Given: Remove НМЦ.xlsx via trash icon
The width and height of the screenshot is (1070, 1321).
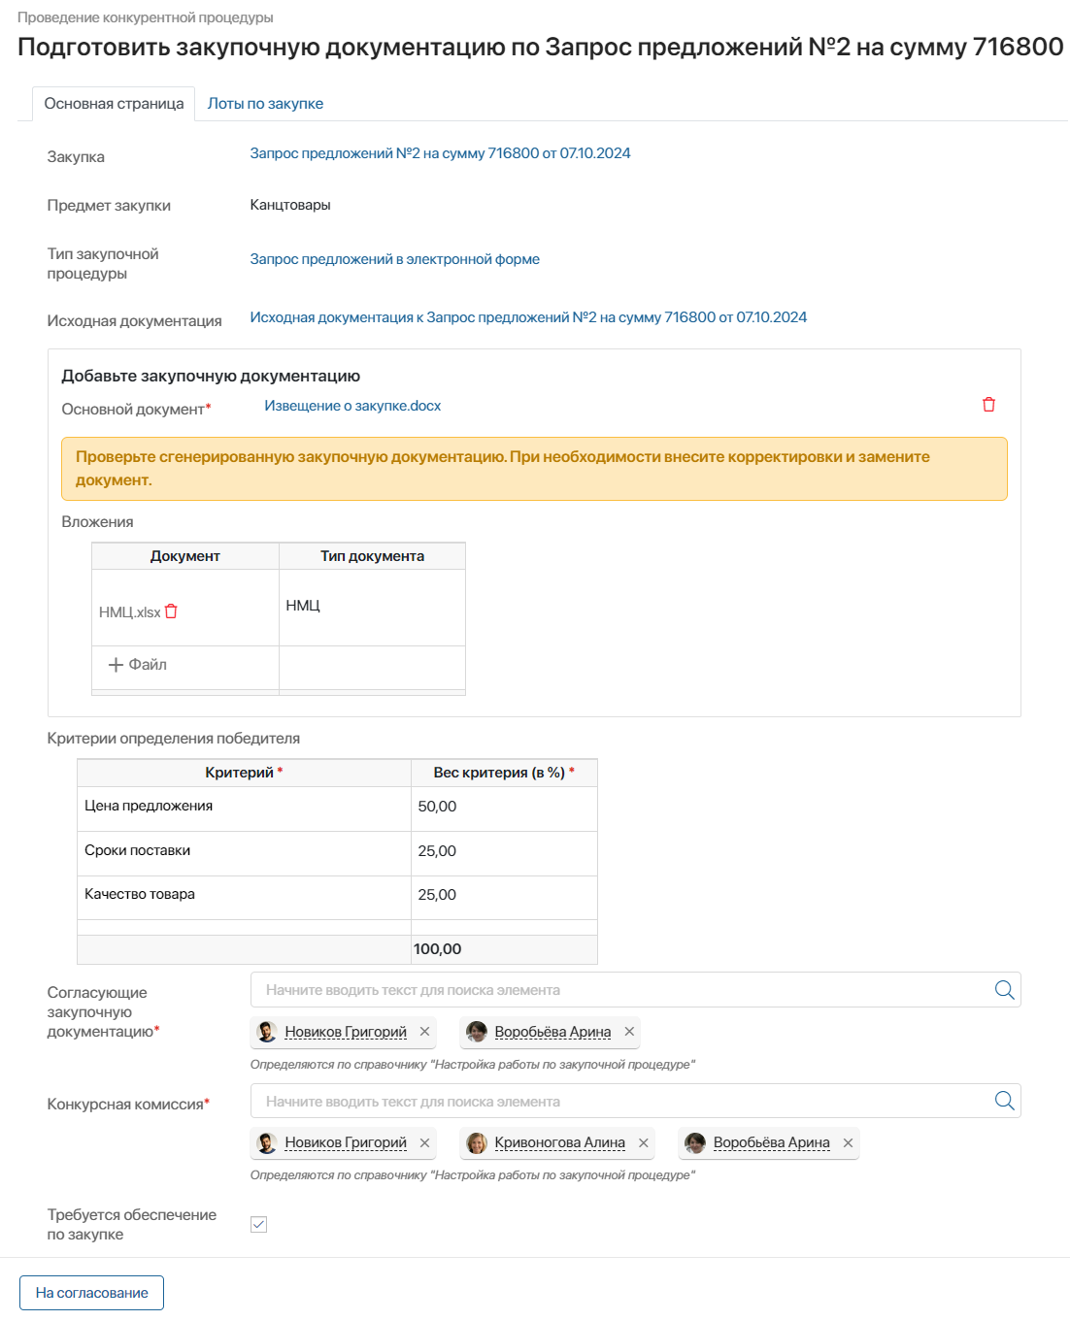Looking at the screenshot, I should (x=170, y=611).
